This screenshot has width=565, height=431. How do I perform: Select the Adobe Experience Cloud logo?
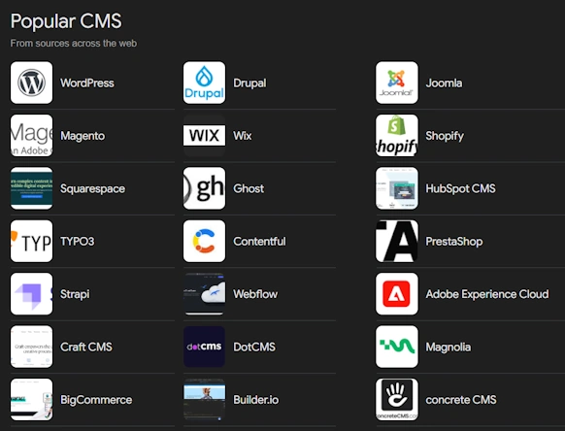[397, 294]
